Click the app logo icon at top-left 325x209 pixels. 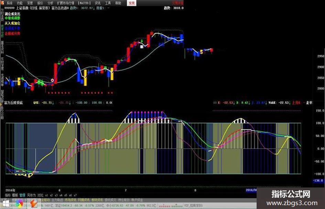coord(2,3)
